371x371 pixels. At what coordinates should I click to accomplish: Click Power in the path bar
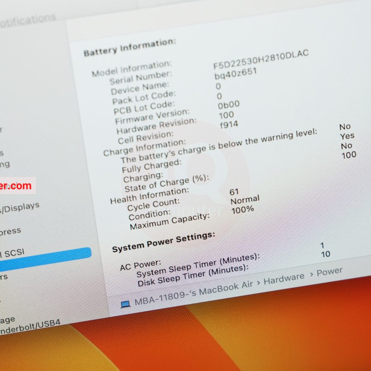click(x=330, y=272)
